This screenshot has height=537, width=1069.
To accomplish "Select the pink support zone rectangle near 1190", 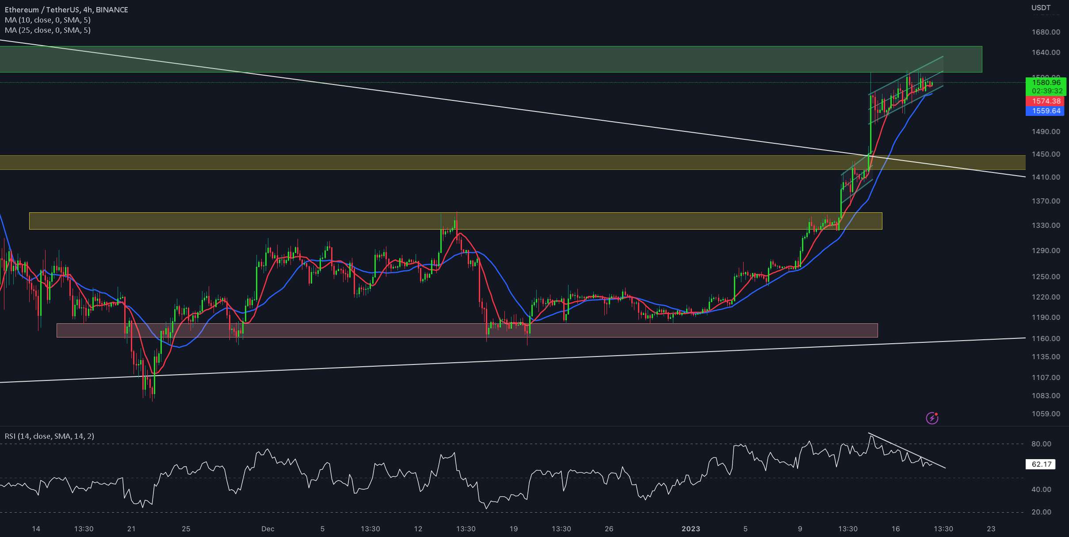I will [467, 330].
